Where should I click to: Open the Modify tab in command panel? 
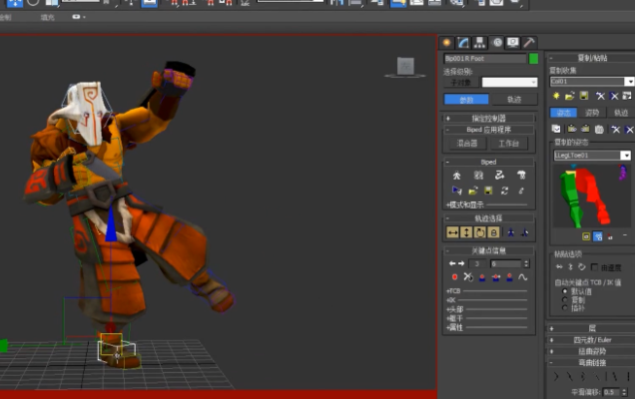463,43
